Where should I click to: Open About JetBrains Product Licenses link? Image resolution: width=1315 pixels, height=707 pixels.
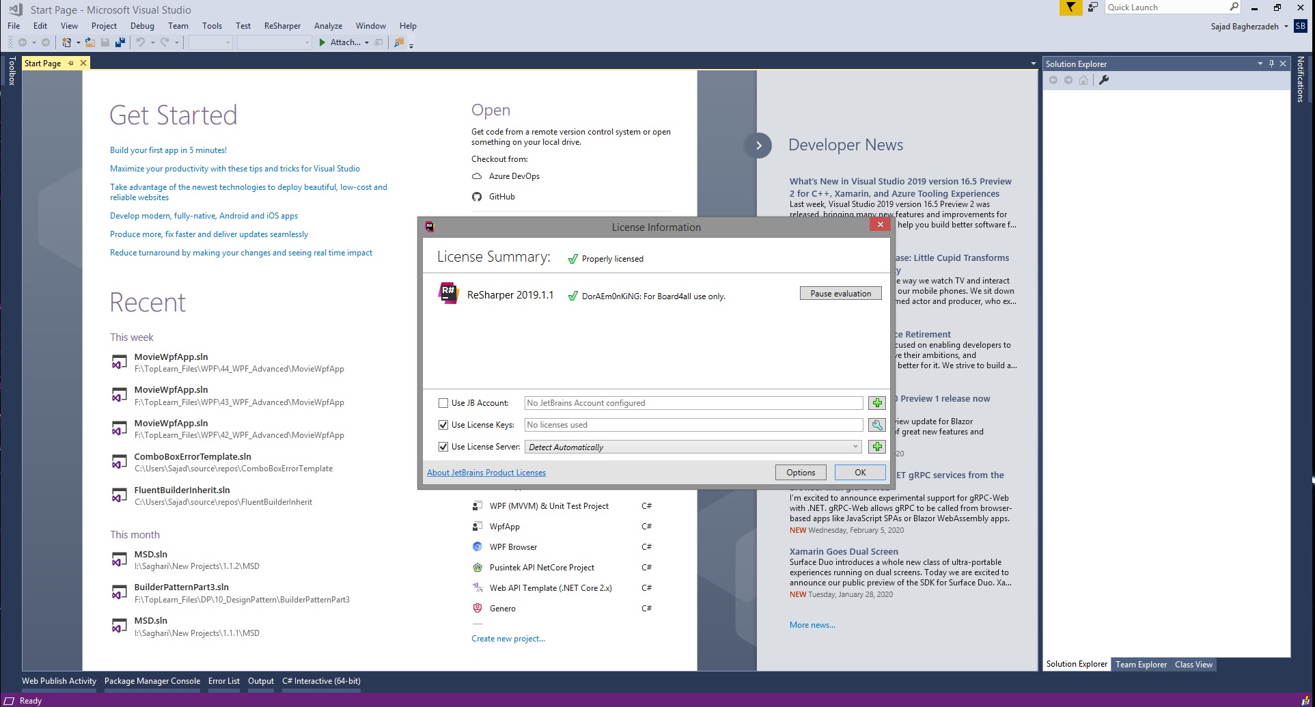486,473
